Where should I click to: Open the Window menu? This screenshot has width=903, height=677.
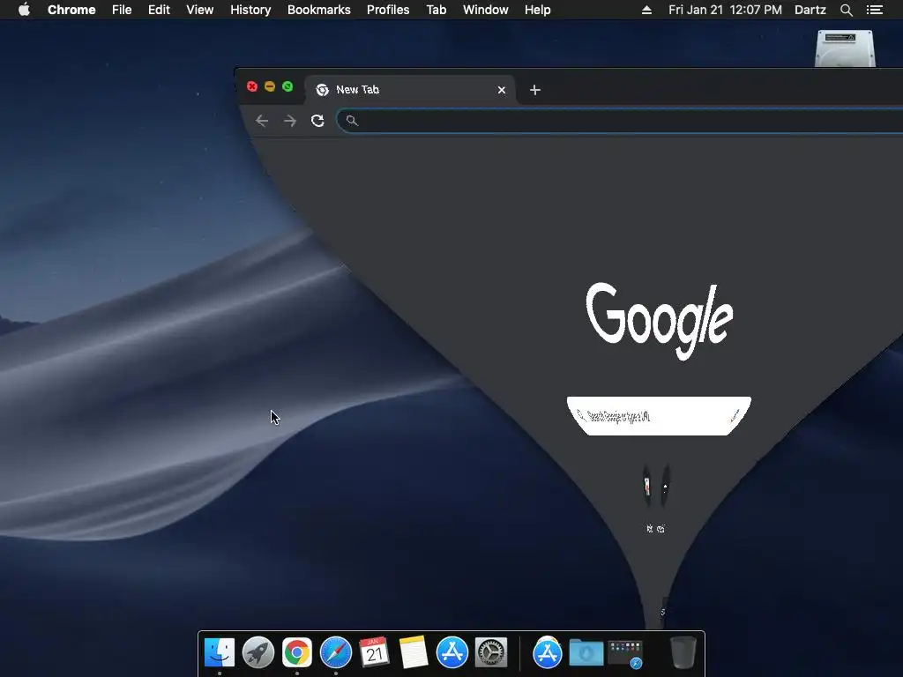[x=486, y=10]
